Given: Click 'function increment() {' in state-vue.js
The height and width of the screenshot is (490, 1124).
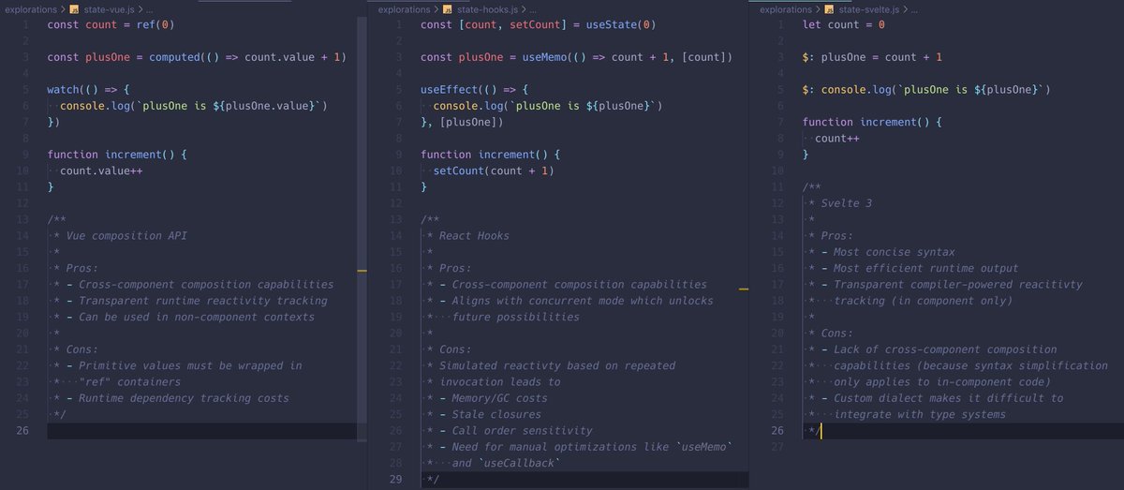Looking at the screenshot, I should pos(117,155).
